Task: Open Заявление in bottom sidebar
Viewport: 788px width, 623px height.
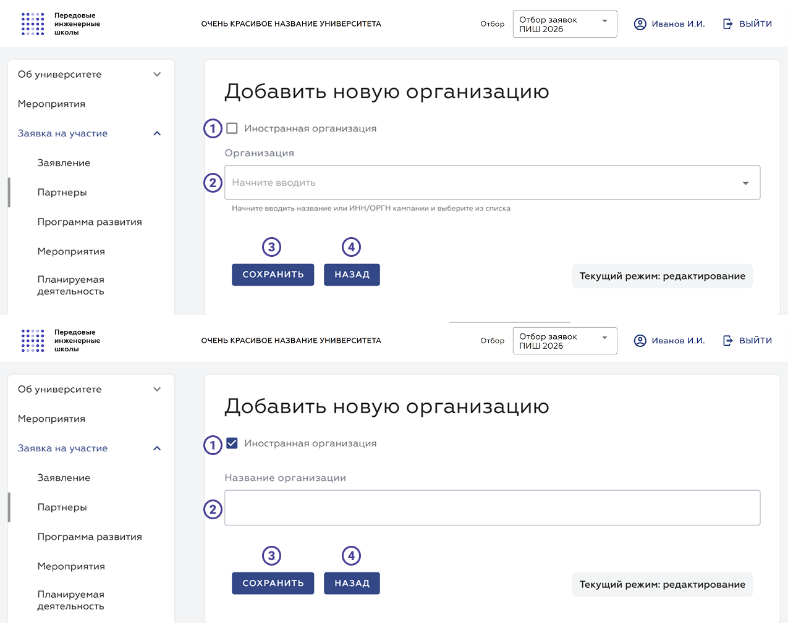Action: (x=64, y=478)
